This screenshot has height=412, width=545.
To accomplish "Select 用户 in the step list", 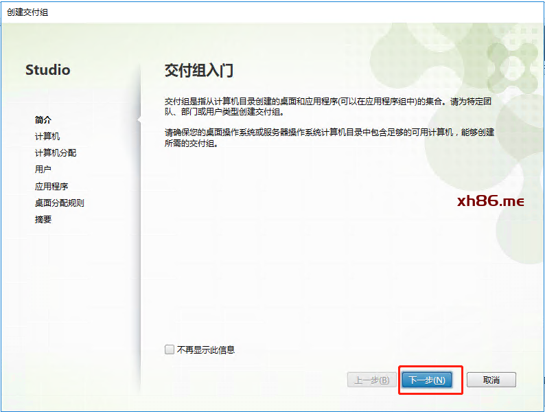I will pos(43,170).
